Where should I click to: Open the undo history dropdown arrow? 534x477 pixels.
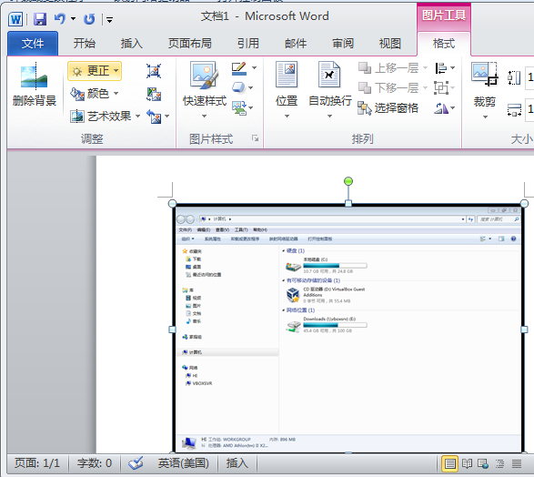click(73, 19)
